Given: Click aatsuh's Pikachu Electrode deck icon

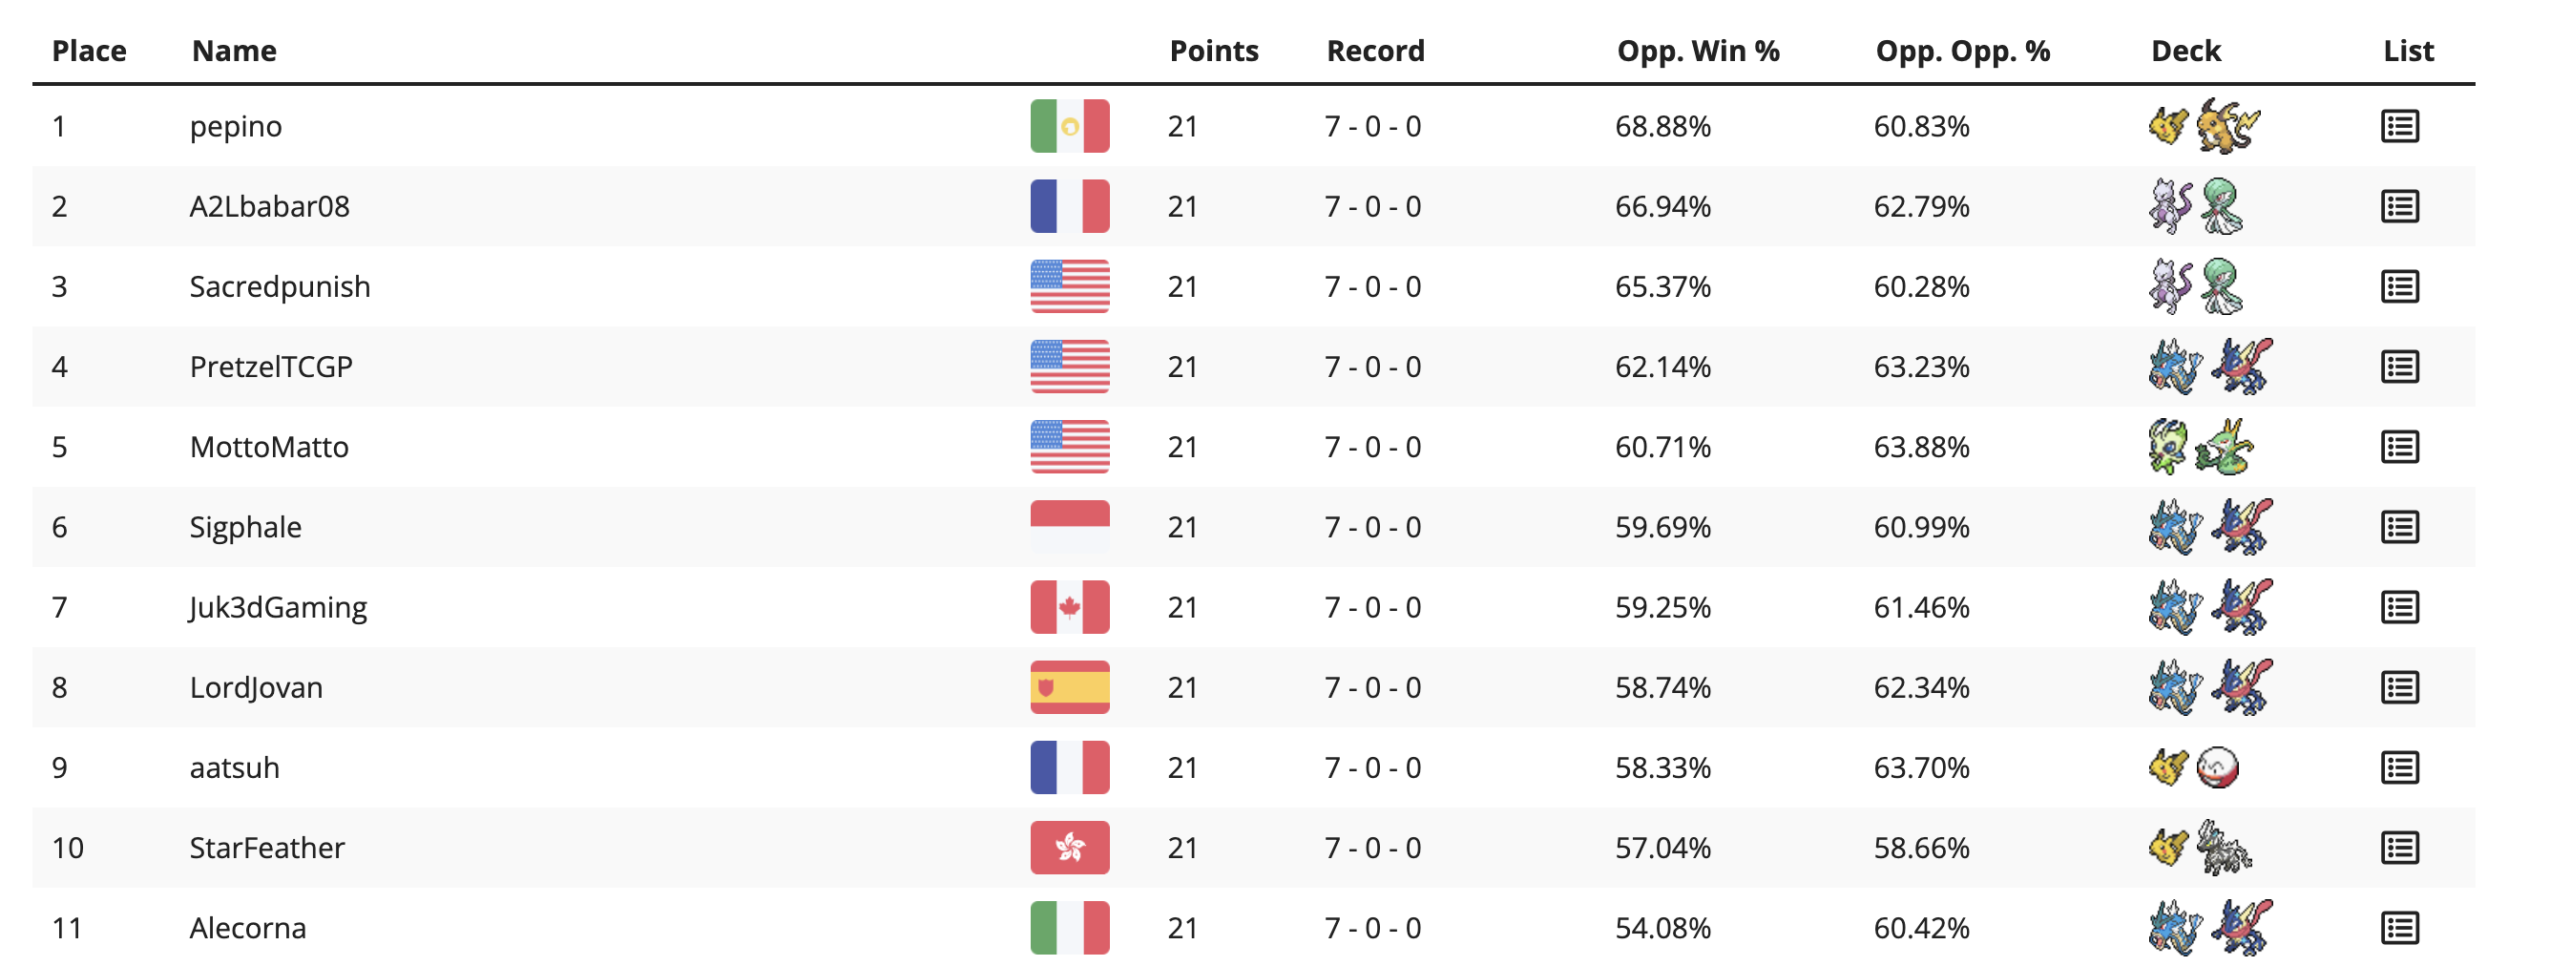Looking at the screenshot, I should (2194, 767).
